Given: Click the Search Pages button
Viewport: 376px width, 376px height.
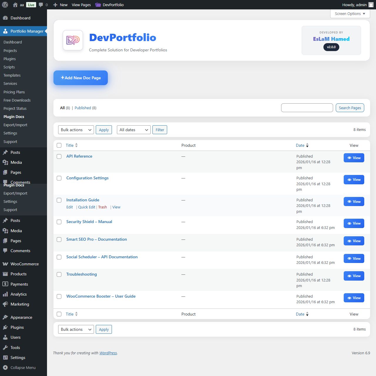Looking at the screenshot, I should click(x=350, y=108).
